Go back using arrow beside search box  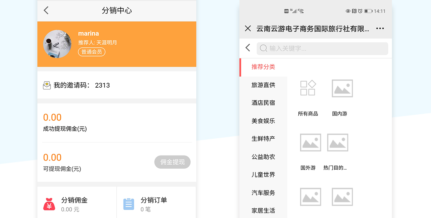click(248, 48)
